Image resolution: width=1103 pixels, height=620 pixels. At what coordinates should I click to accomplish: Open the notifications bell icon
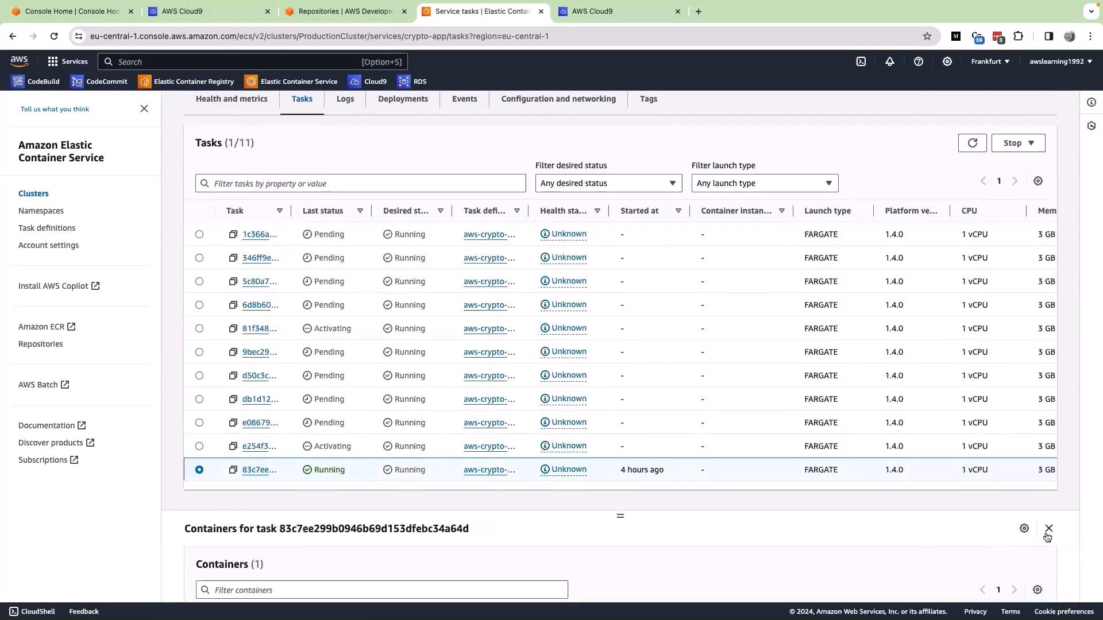click(x=889, y=61)
